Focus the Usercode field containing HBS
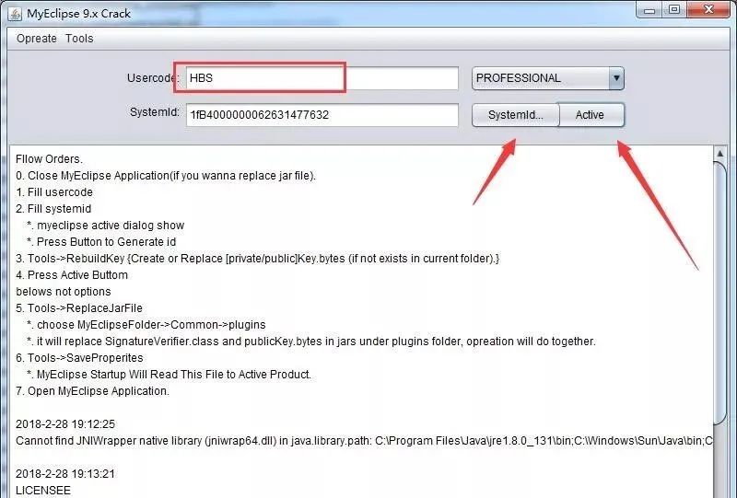 (x=322, y=78)
